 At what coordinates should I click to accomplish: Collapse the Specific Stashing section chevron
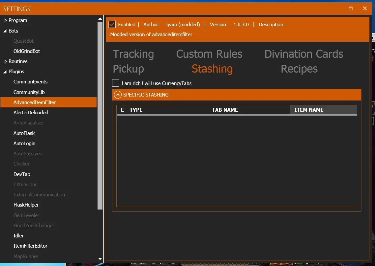(x=118, y=95)
